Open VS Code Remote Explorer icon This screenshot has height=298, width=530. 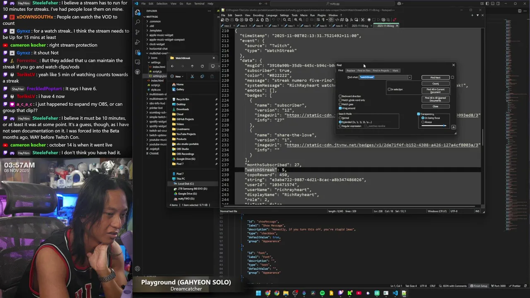[137, 62]
